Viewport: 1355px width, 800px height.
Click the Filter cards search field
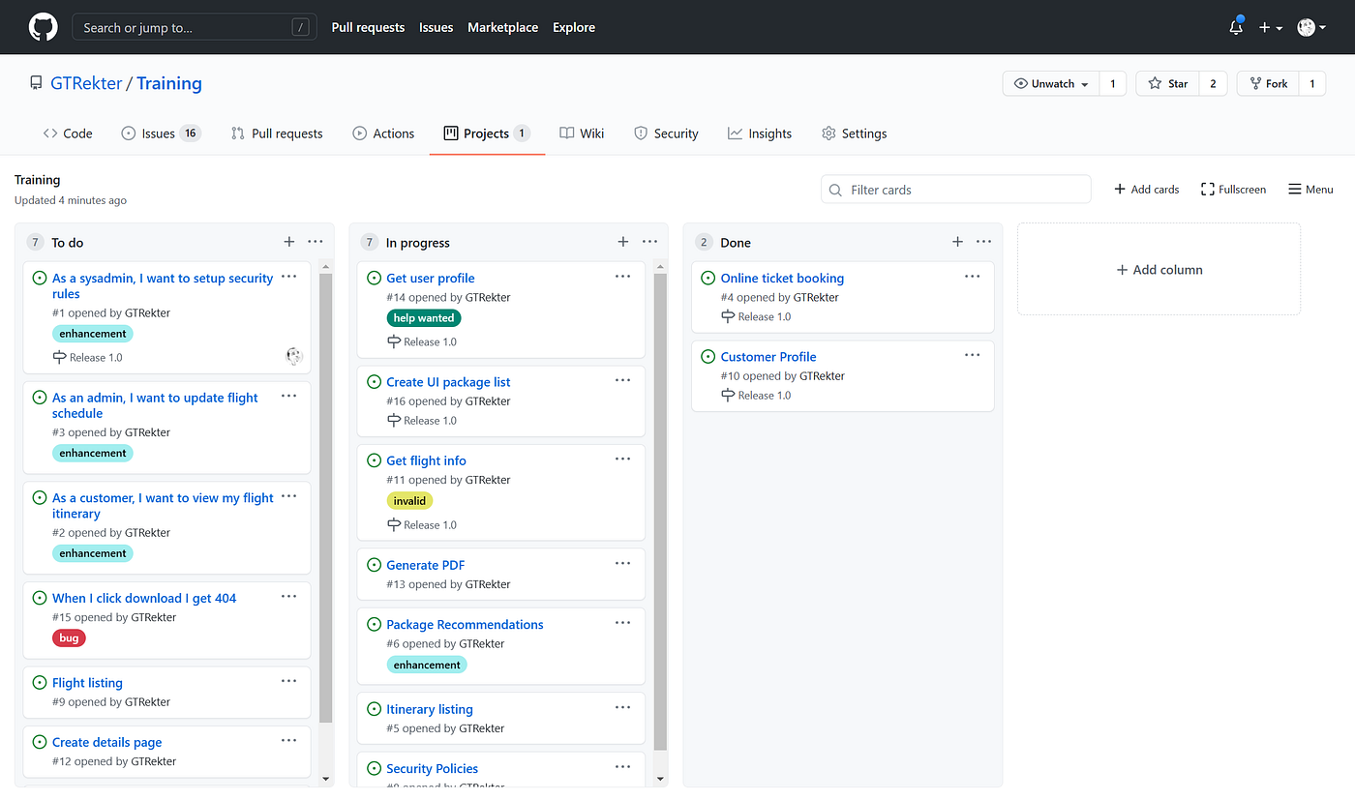coord(955,189)
